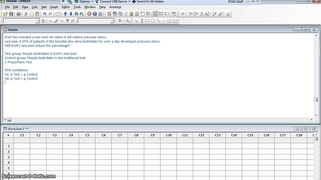
Task: Paste from clipboard using the toolbar icon
Action: [37, 14]
